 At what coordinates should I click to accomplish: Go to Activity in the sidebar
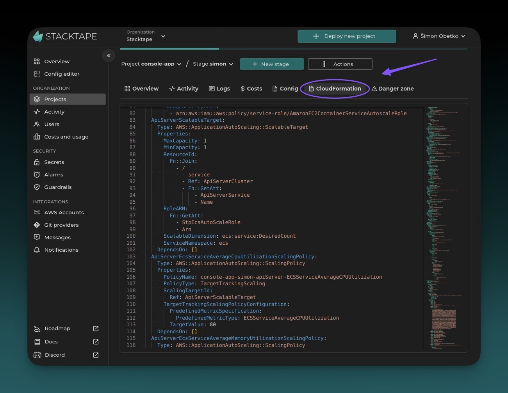tap(54, 112)
